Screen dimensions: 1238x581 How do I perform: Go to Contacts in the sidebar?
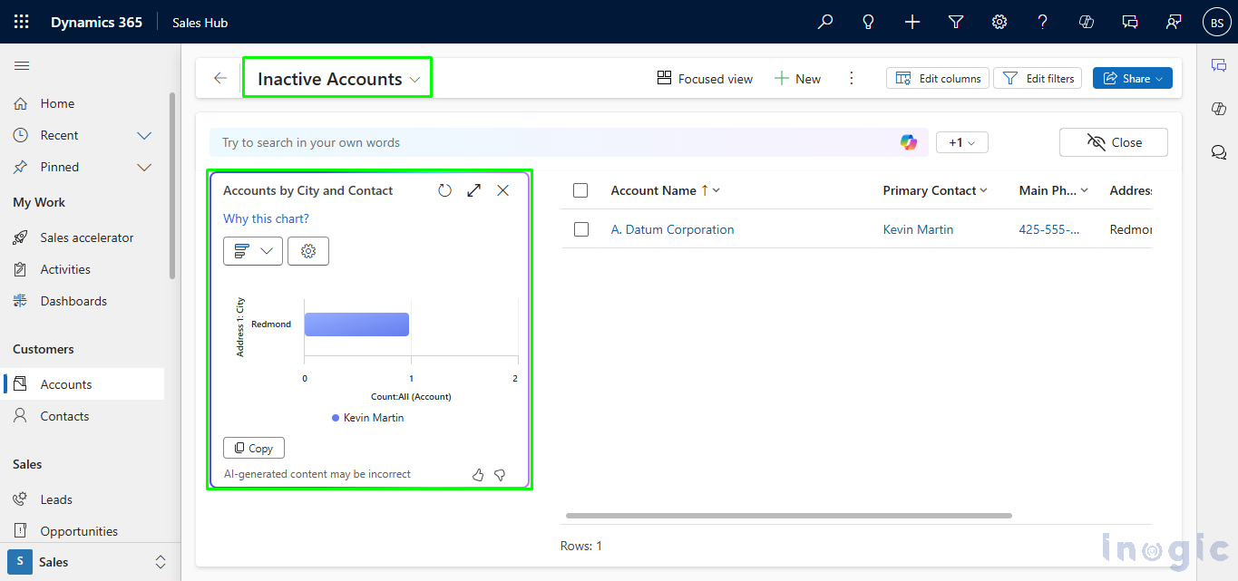64,416
